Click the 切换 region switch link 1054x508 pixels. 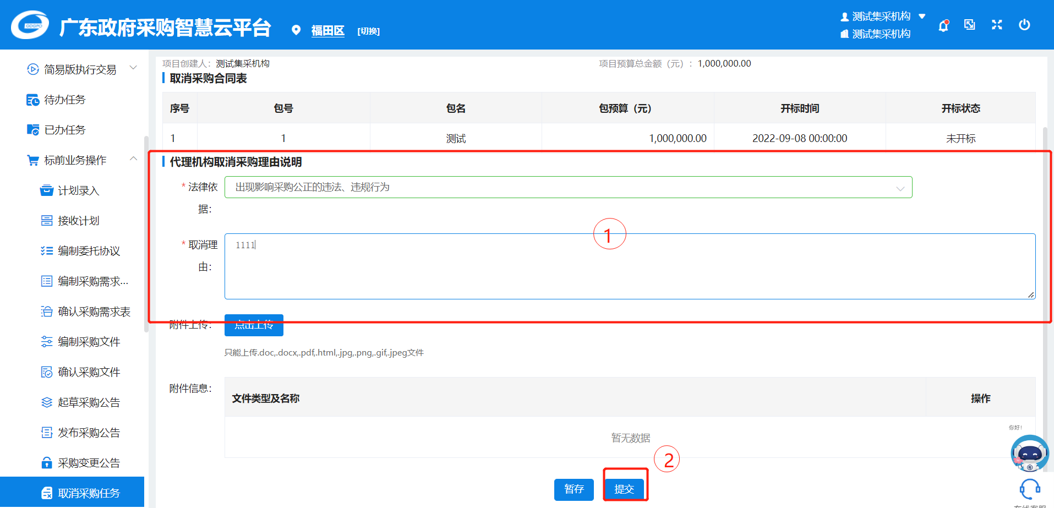coord(368,31)
